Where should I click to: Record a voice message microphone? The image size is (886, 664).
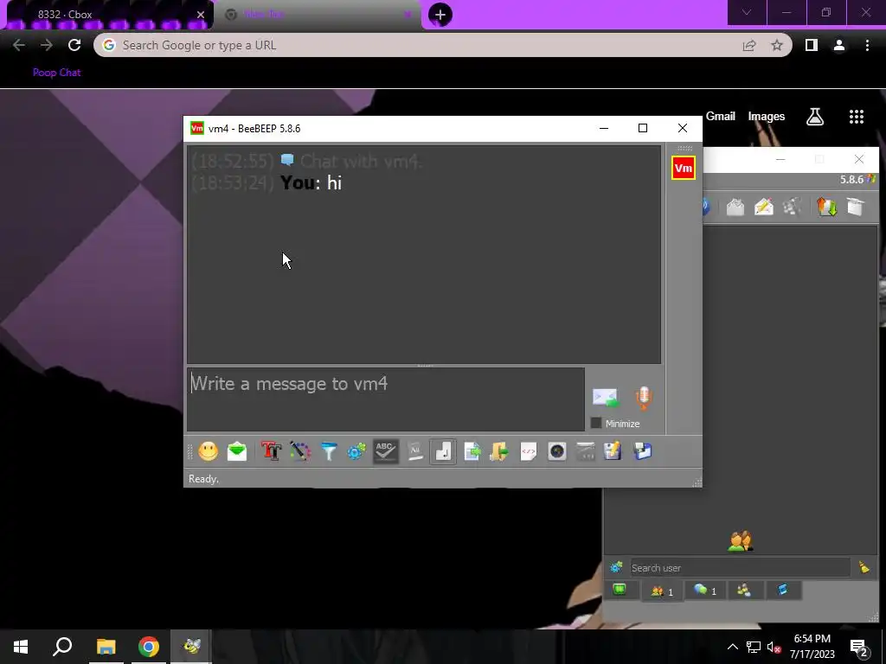coord(644,398)
